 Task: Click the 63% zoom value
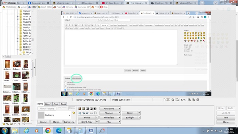[x=183, y=100]
